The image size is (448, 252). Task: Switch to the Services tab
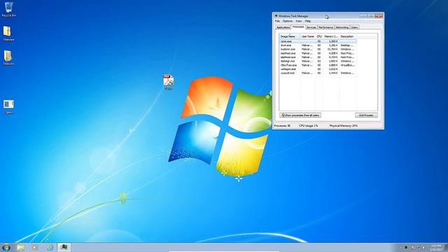[311, 27]
